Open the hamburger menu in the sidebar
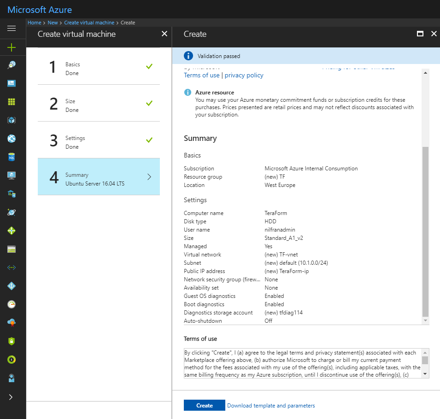The height and width of the screenshot is (419, 440). pyautogui.click(x=12, y=29)
